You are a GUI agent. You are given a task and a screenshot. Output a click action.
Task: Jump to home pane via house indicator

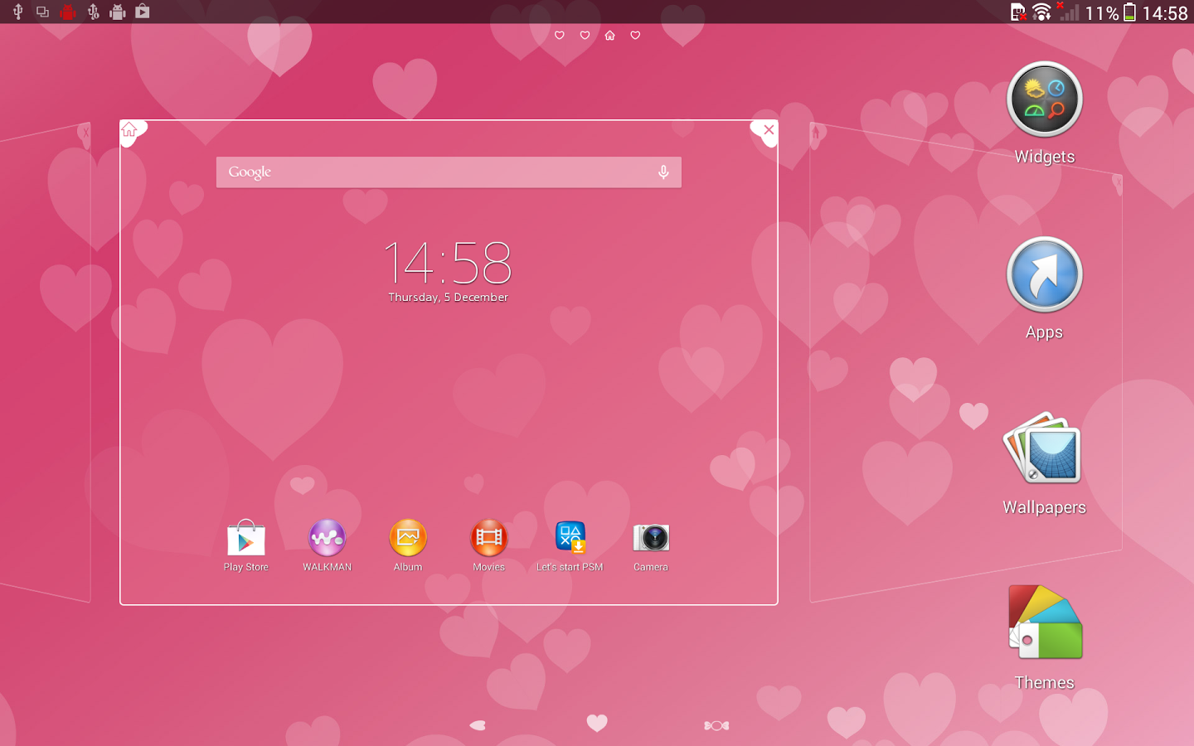(609, 35)
